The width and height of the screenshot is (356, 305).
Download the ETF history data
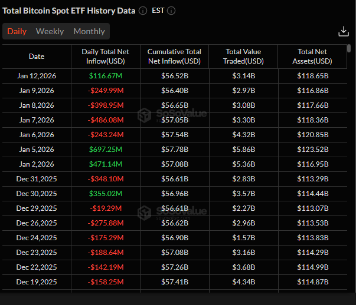[x=344, y=31]
